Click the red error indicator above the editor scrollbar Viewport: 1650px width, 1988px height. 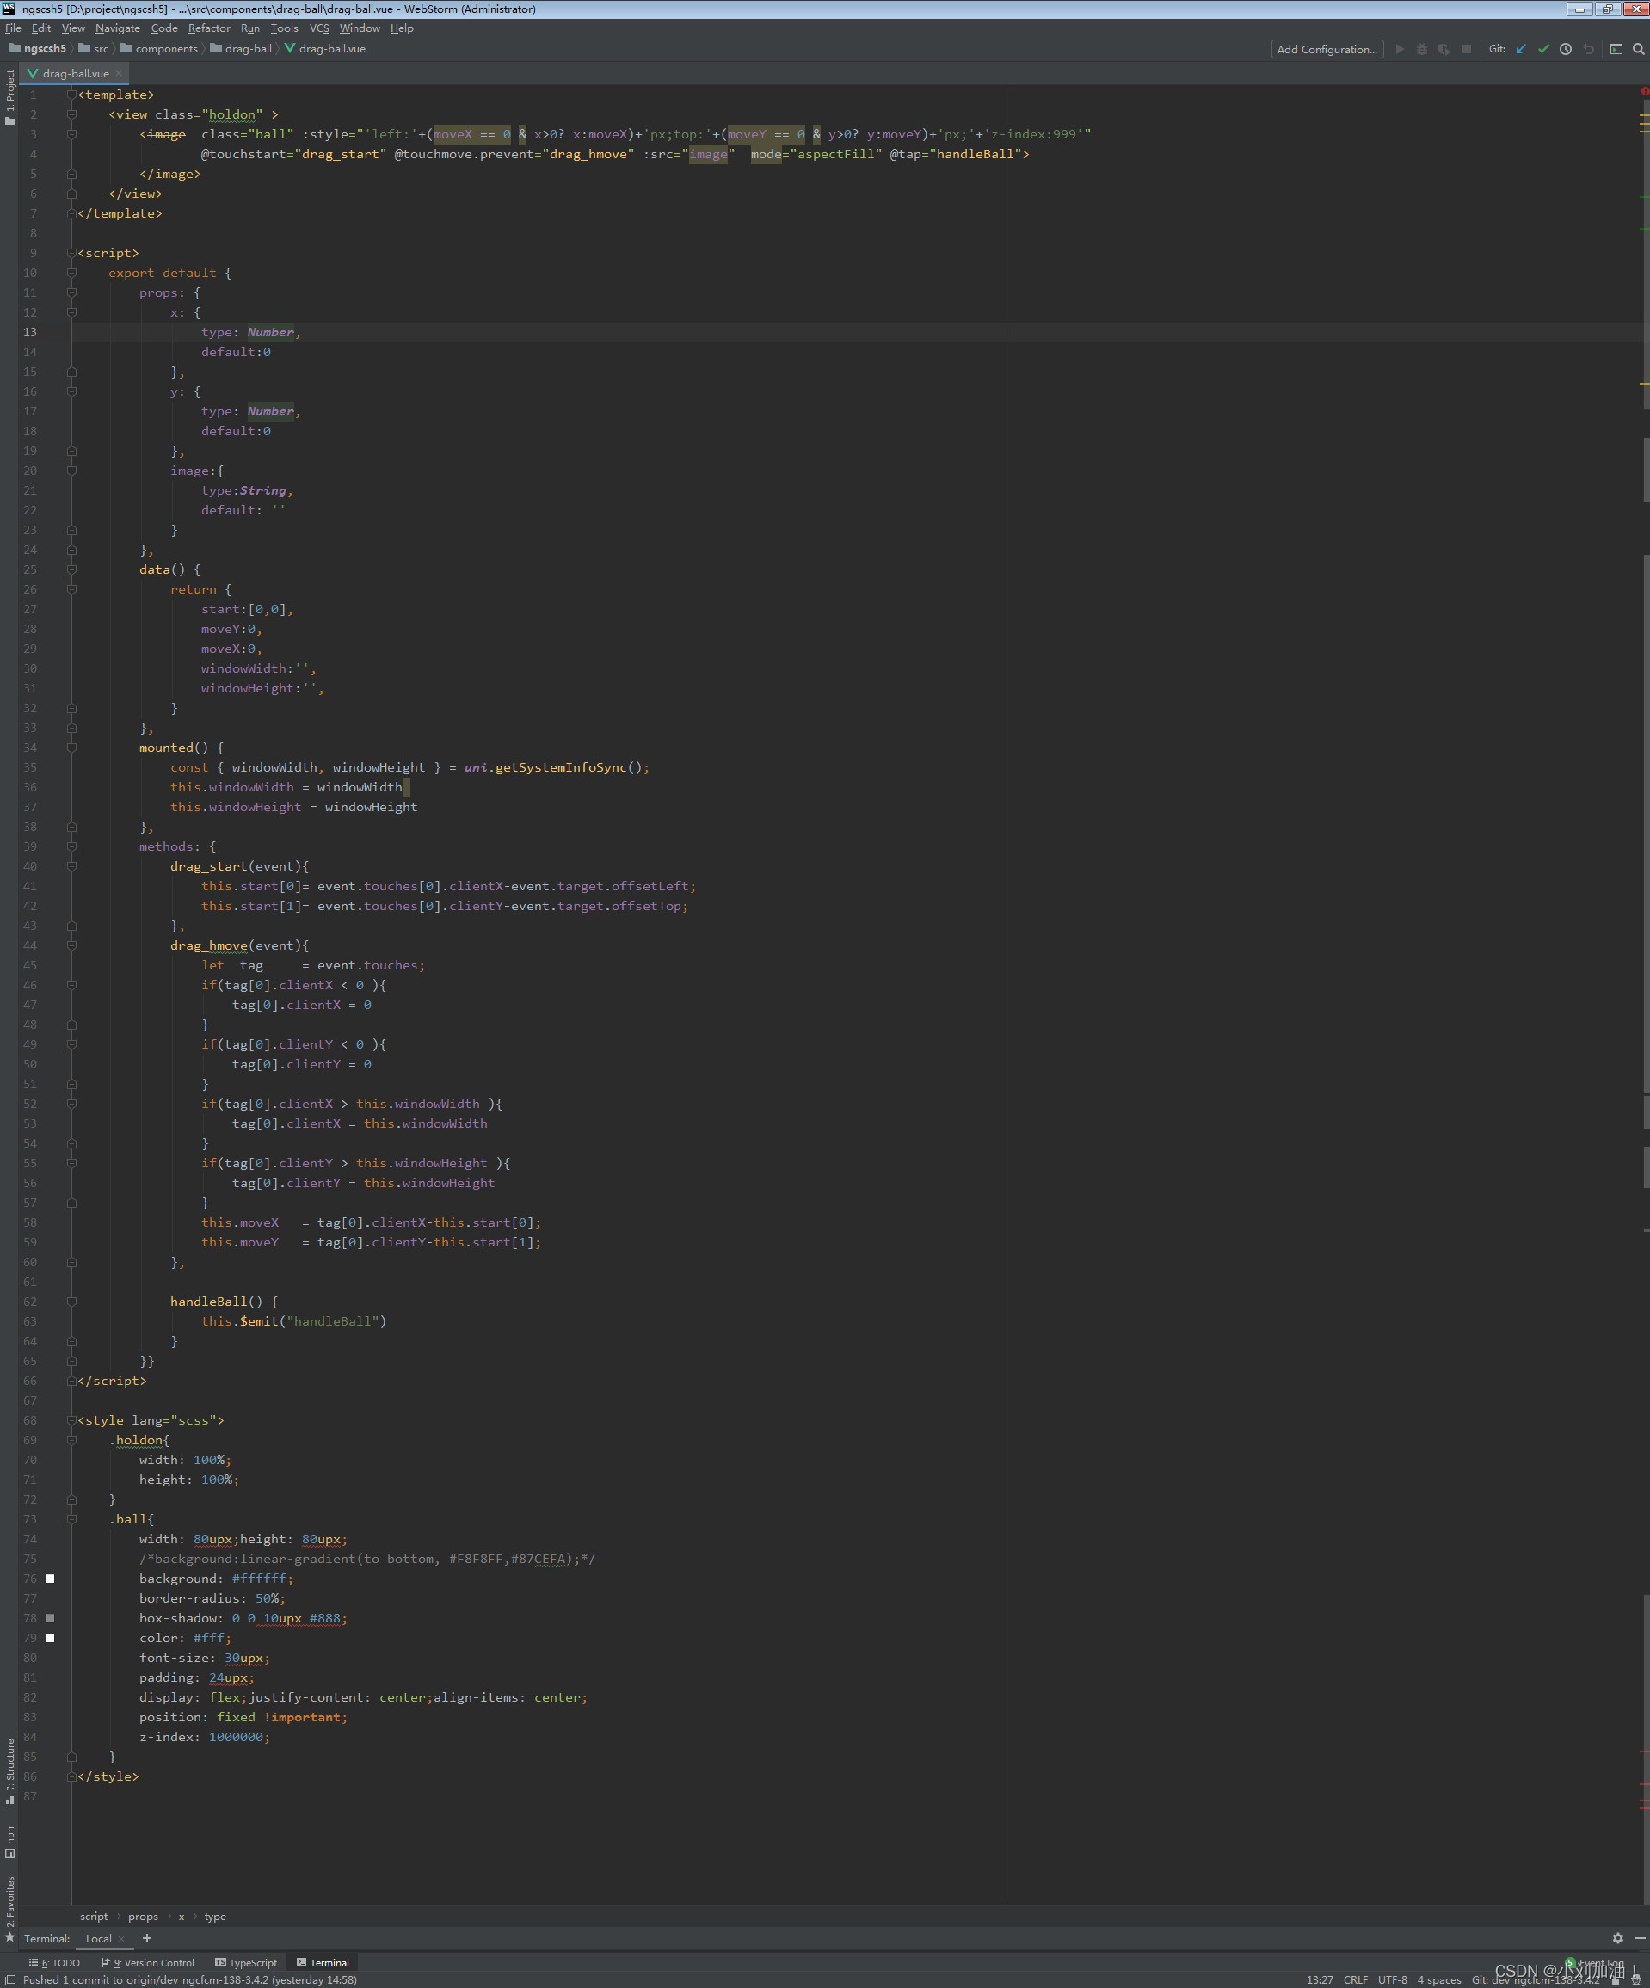pos(1644,92)
